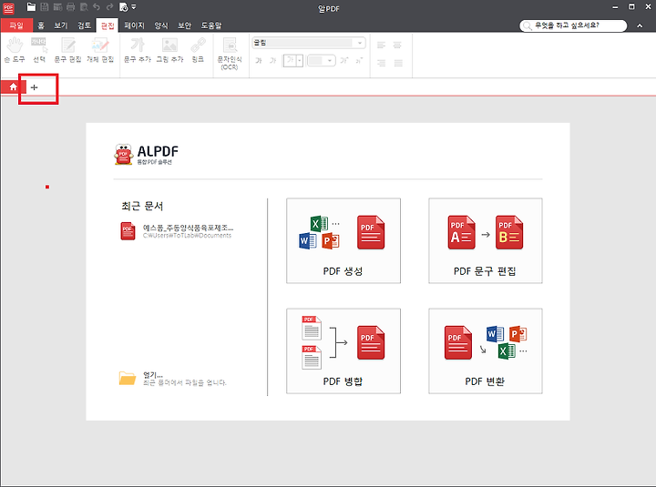The image size is (656, 487).
Task: Open the font name combo box
Action: (309, 43)
